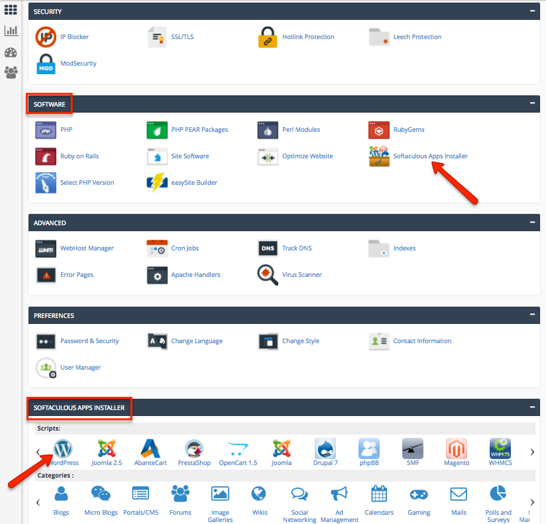546x524 pixels.
Task: Select the SMF script link
Action: pyautogui.click(x=413, y=462)
